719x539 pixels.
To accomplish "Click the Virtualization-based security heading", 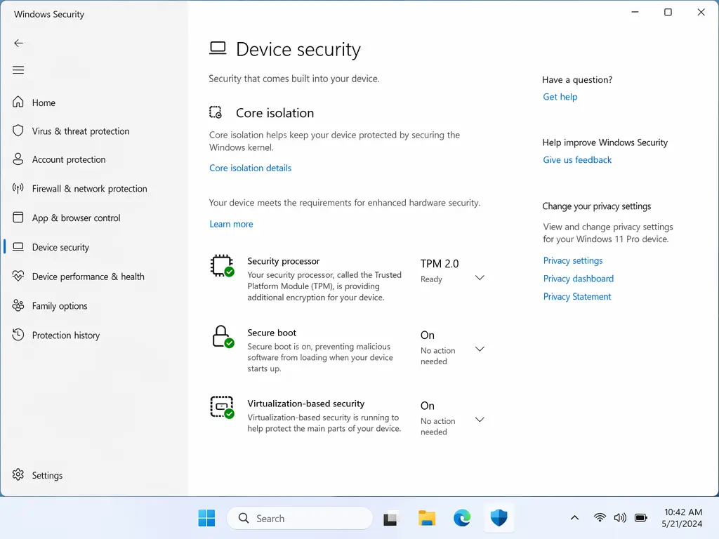I will [x=306, y=404].
